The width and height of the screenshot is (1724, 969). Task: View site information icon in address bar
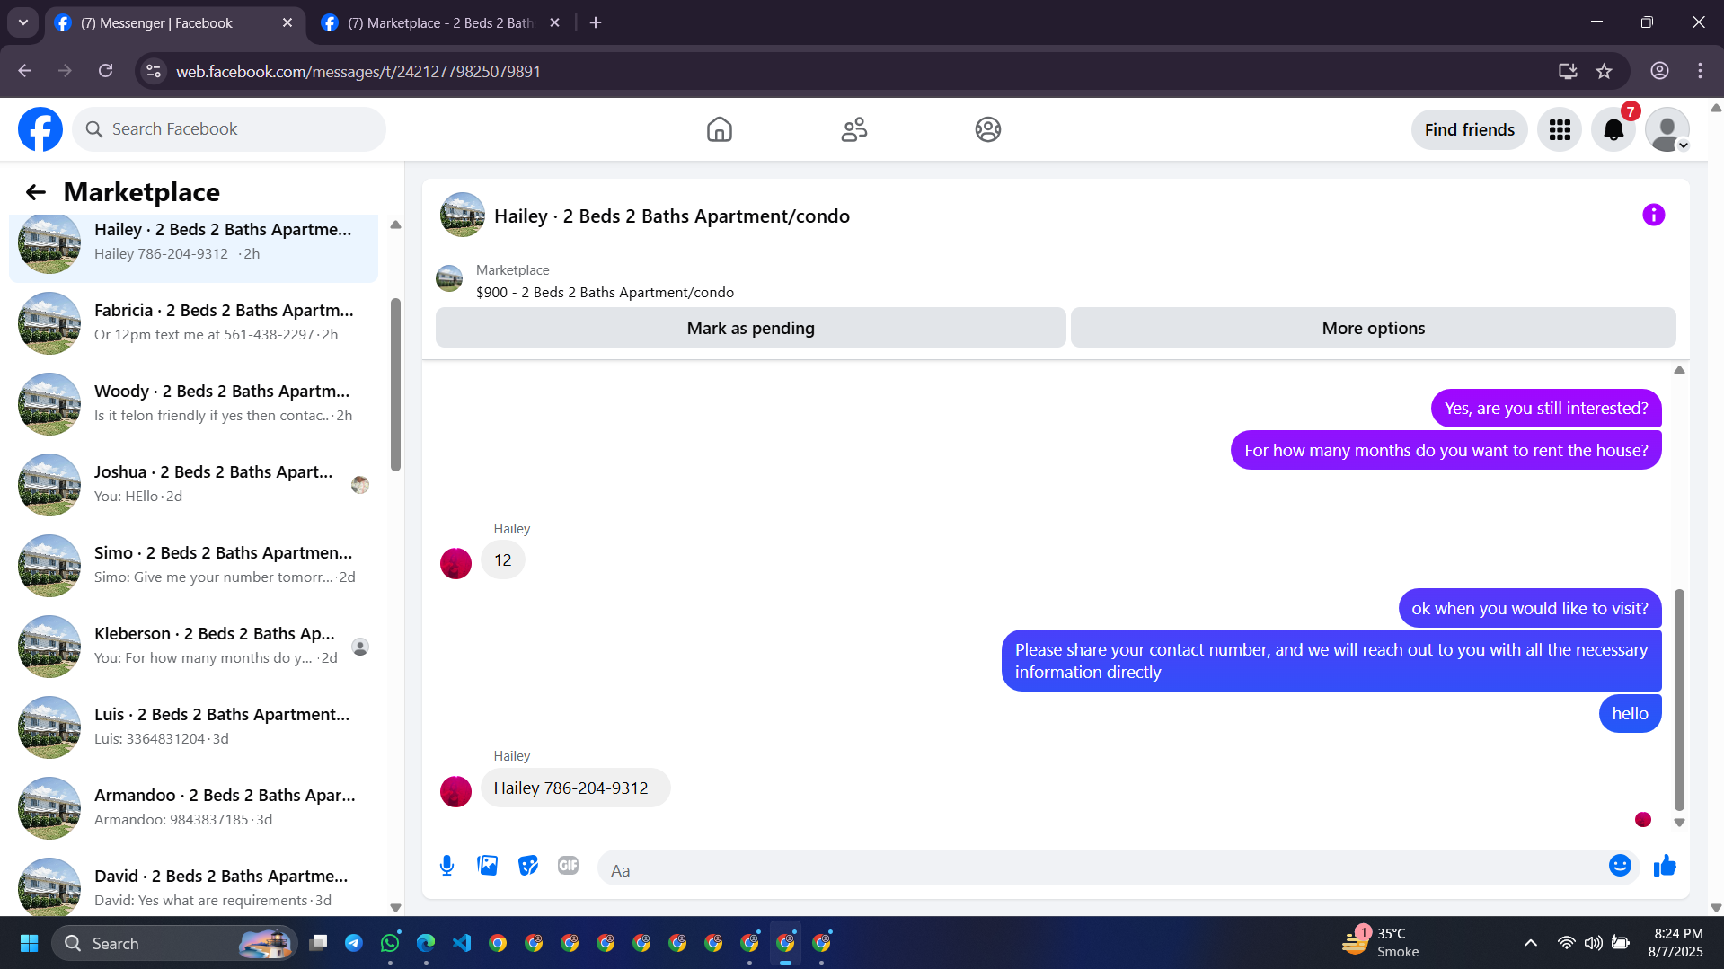pyautogui.click(x=154, y=71)
